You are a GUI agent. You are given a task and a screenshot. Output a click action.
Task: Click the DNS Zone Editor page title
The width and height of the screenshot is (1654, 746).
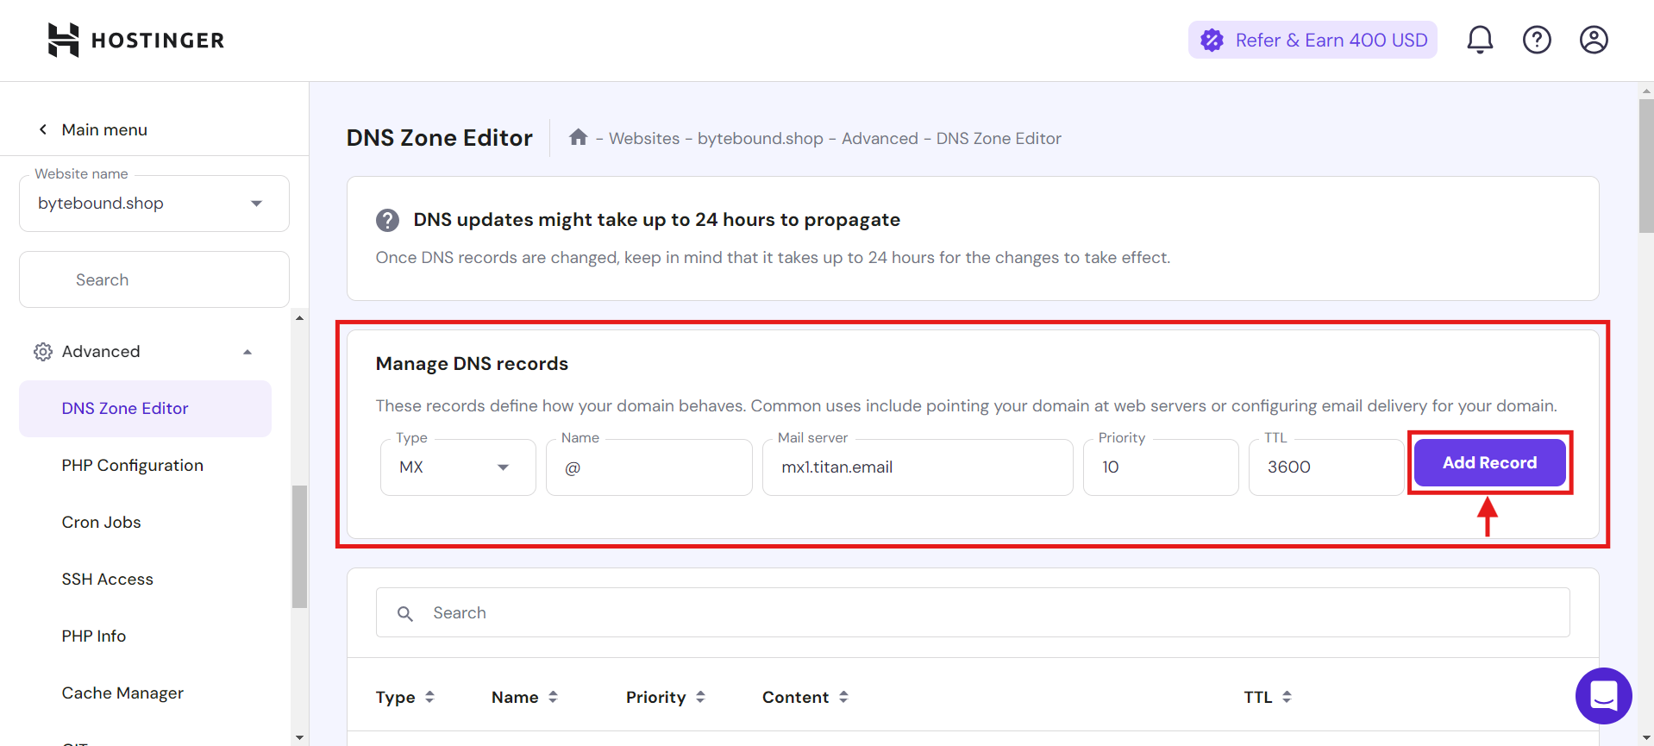pos(440,138)
